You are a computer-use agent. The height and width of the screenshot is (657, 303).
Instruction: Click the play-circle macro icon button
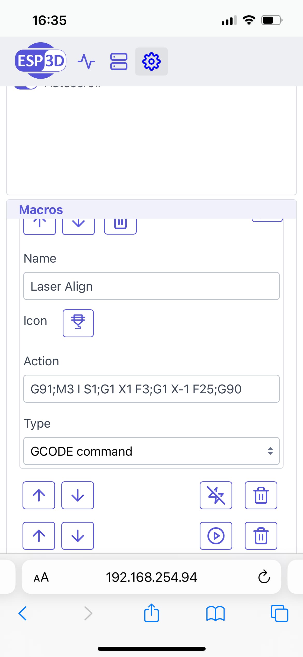click(x=216, y=536)
